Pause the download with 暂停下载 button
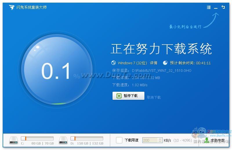232x150 pixels. click(128, 96)
